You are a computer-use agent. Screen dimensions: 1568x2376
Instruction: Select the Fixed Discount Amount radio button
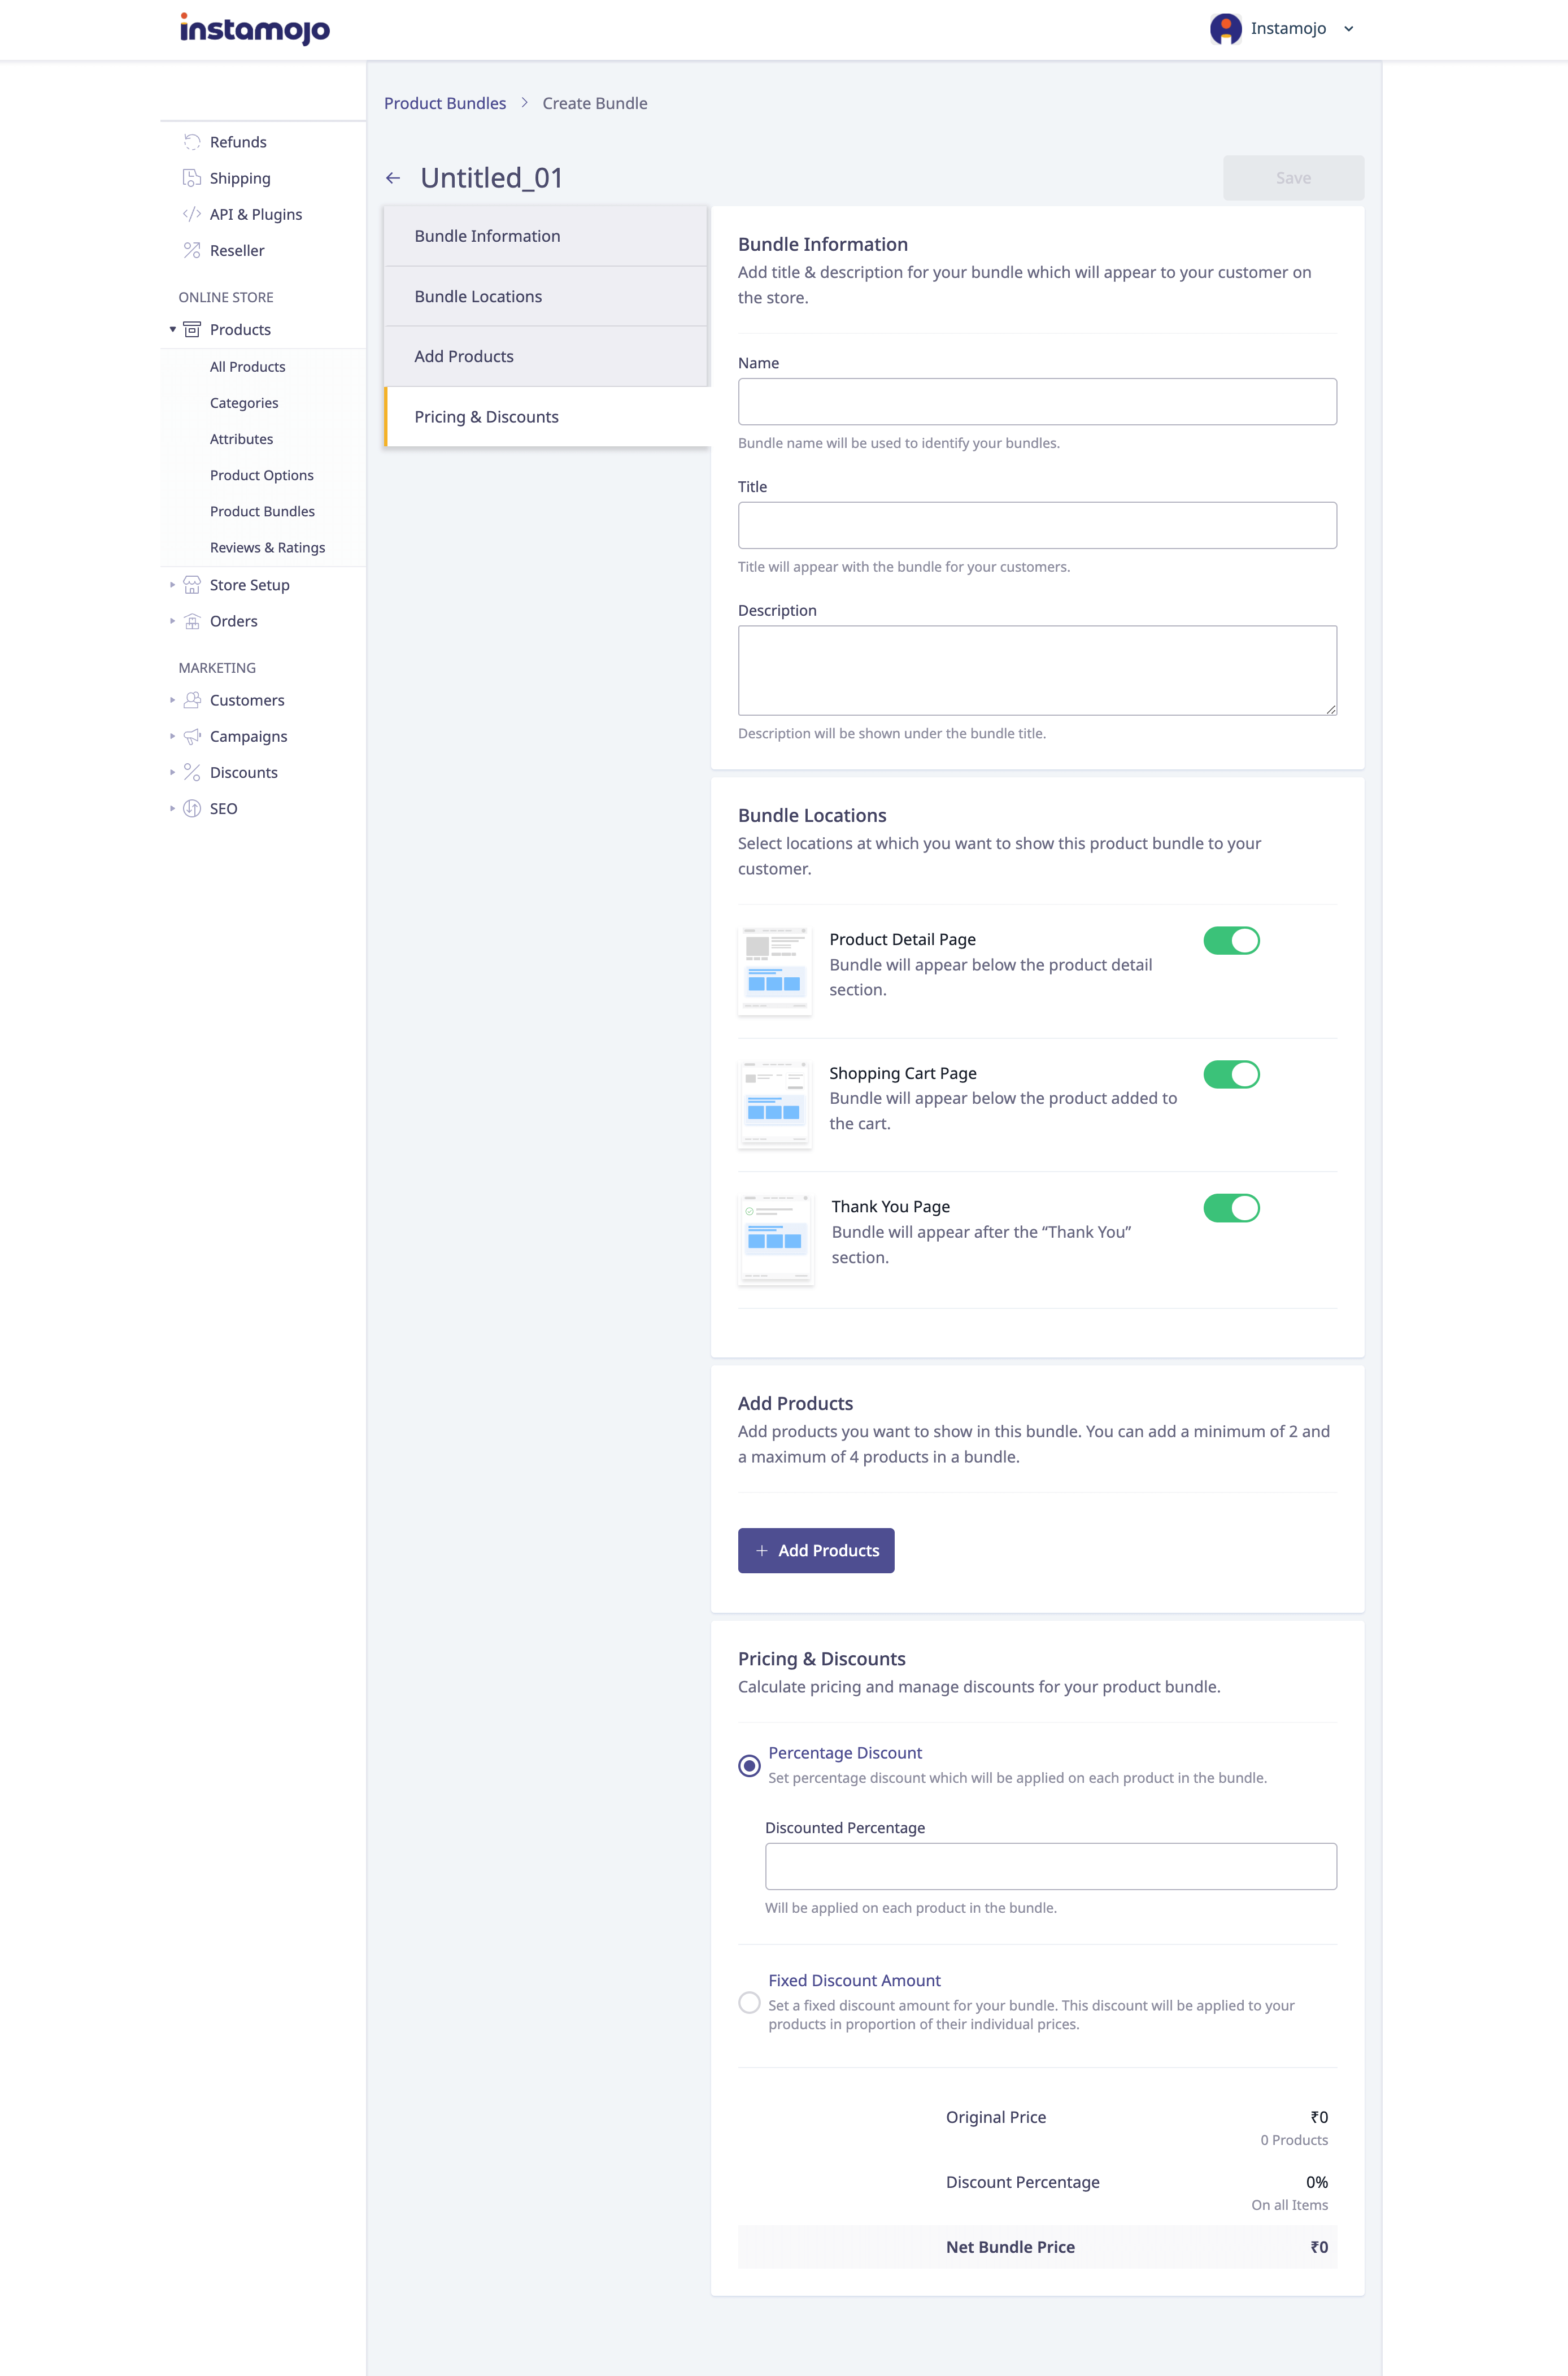(749, 2002)
